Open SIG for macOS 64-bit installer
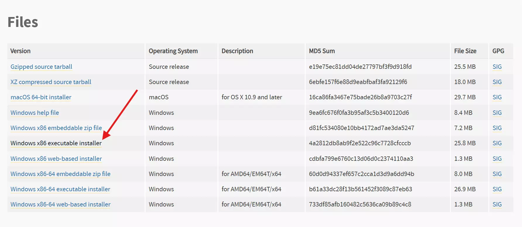Screen dimensions: 522x227 click(x=497, y=97)
